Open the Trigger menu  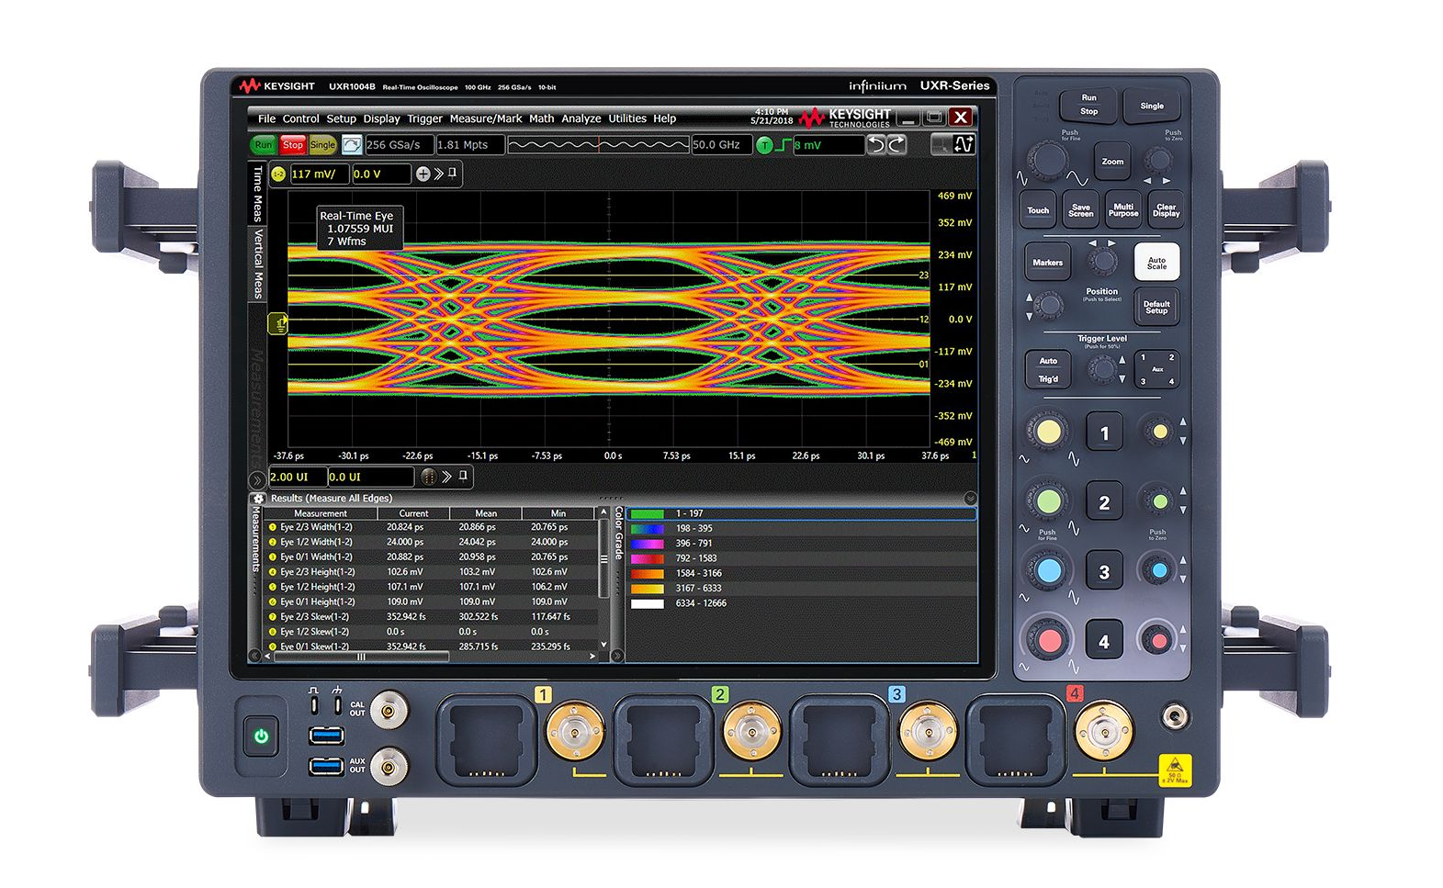tap(424, 118)
